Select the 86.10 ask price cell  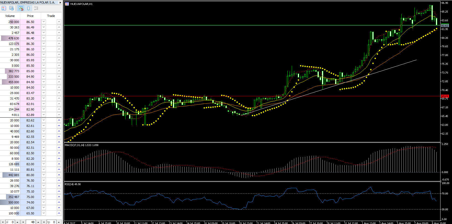point(30,49)
